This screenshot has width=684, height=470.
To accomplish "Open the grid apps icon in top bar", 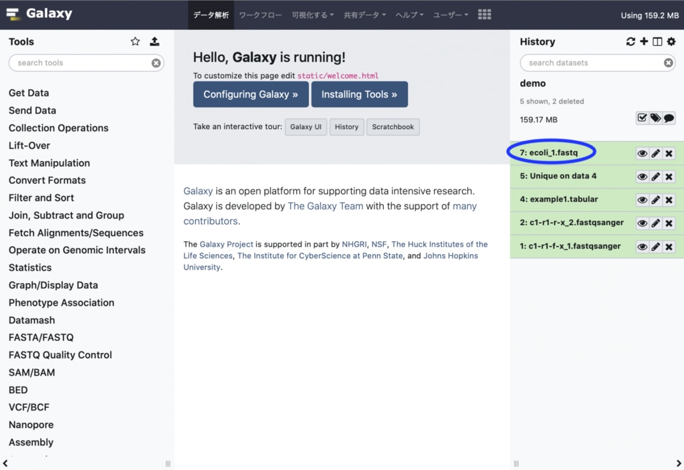I will click(484, 15).
